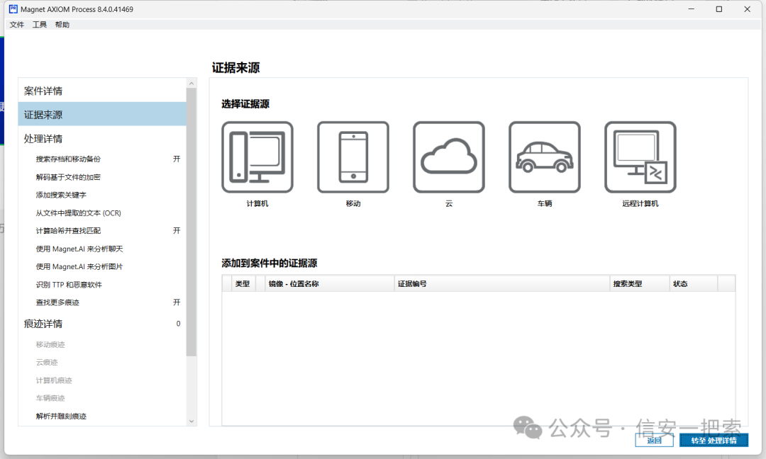Click sidebar scrollbar up arrow
This screenshot has height=459, width=766.
click(x=191, y=84)
